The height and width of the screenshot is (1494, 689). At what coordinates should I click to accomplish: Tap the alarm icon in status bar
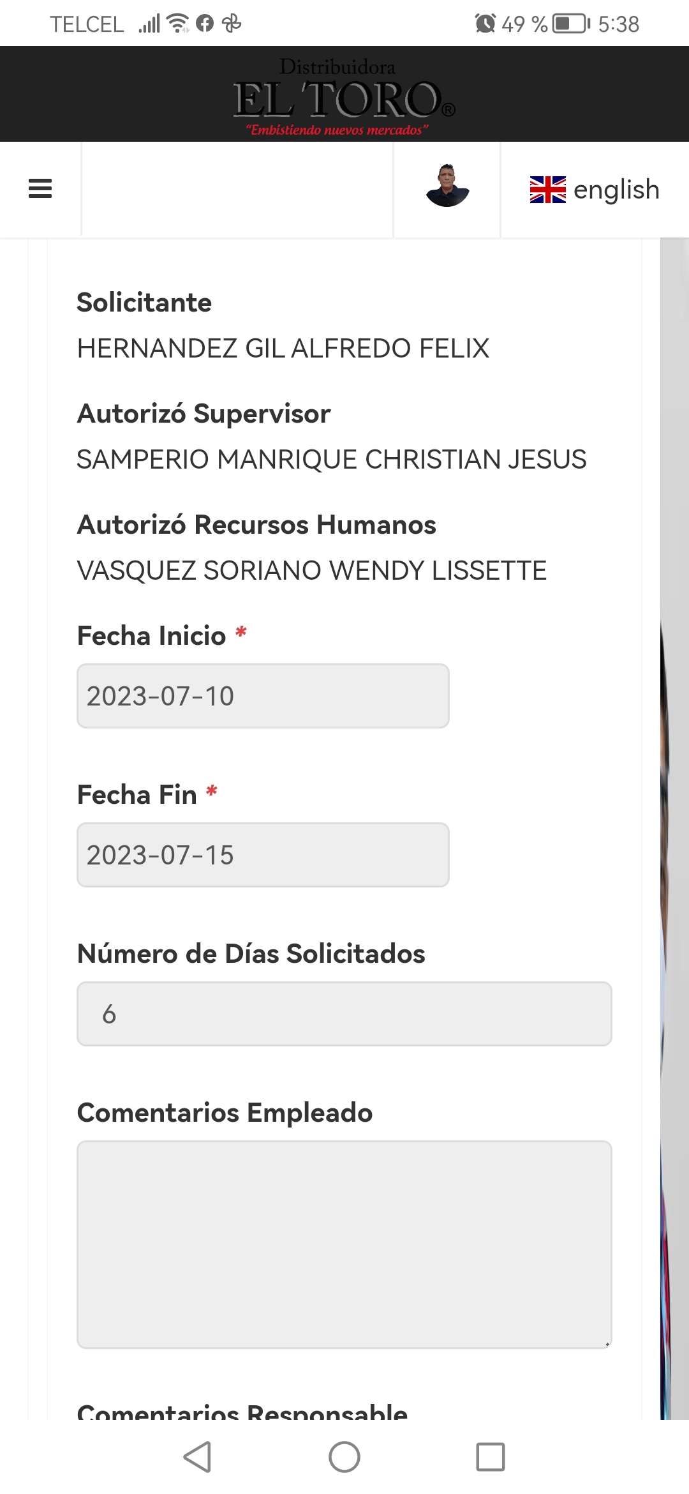485,24
